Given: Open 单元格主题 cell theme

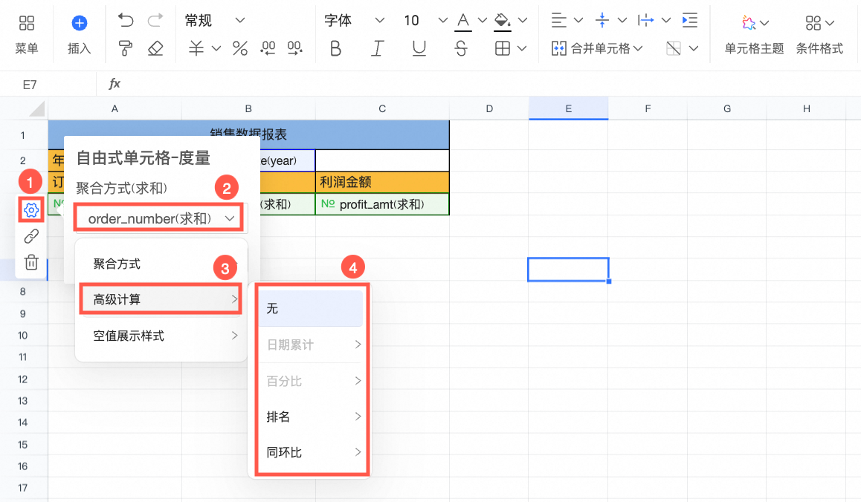Looking at the screenshot, I should 754,36.
